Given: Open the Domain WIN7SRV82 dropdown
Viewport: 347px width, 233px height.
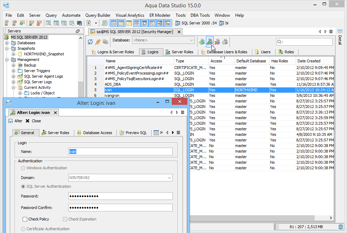Looking at the screenshot, I should (x=169, y=178).
